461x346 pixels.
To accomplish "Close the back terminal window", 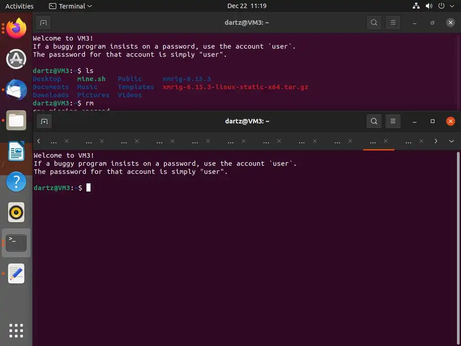I will tap(450, 23).
